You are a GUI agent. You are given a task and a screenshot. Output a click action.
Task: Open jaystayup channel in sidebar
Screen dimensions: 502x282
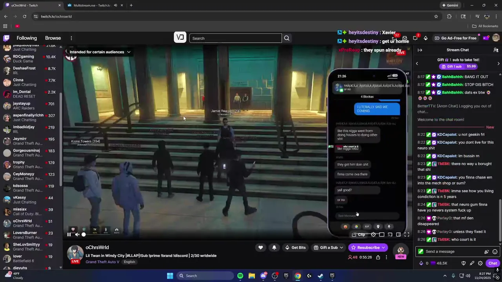tap(31, 106)
